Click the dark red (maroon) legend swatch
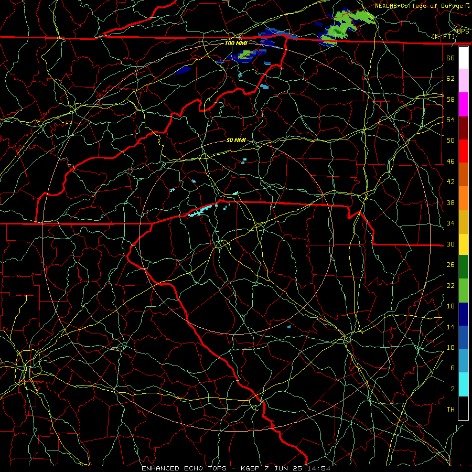Screen dimensions: 472x472 point(463,128)
